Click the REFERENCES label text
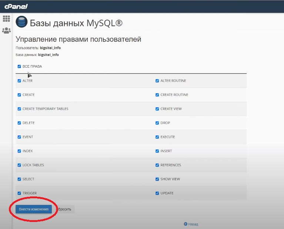The image size is (284, 229). pyautogui.click(x=171, y=165)
